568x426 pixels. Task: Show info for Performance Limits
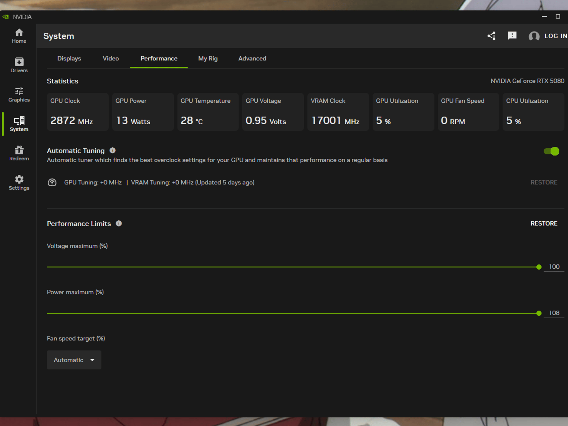coord(119,223)
